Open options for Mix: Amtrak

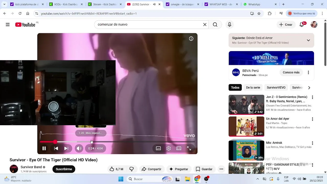coord(312,143)
